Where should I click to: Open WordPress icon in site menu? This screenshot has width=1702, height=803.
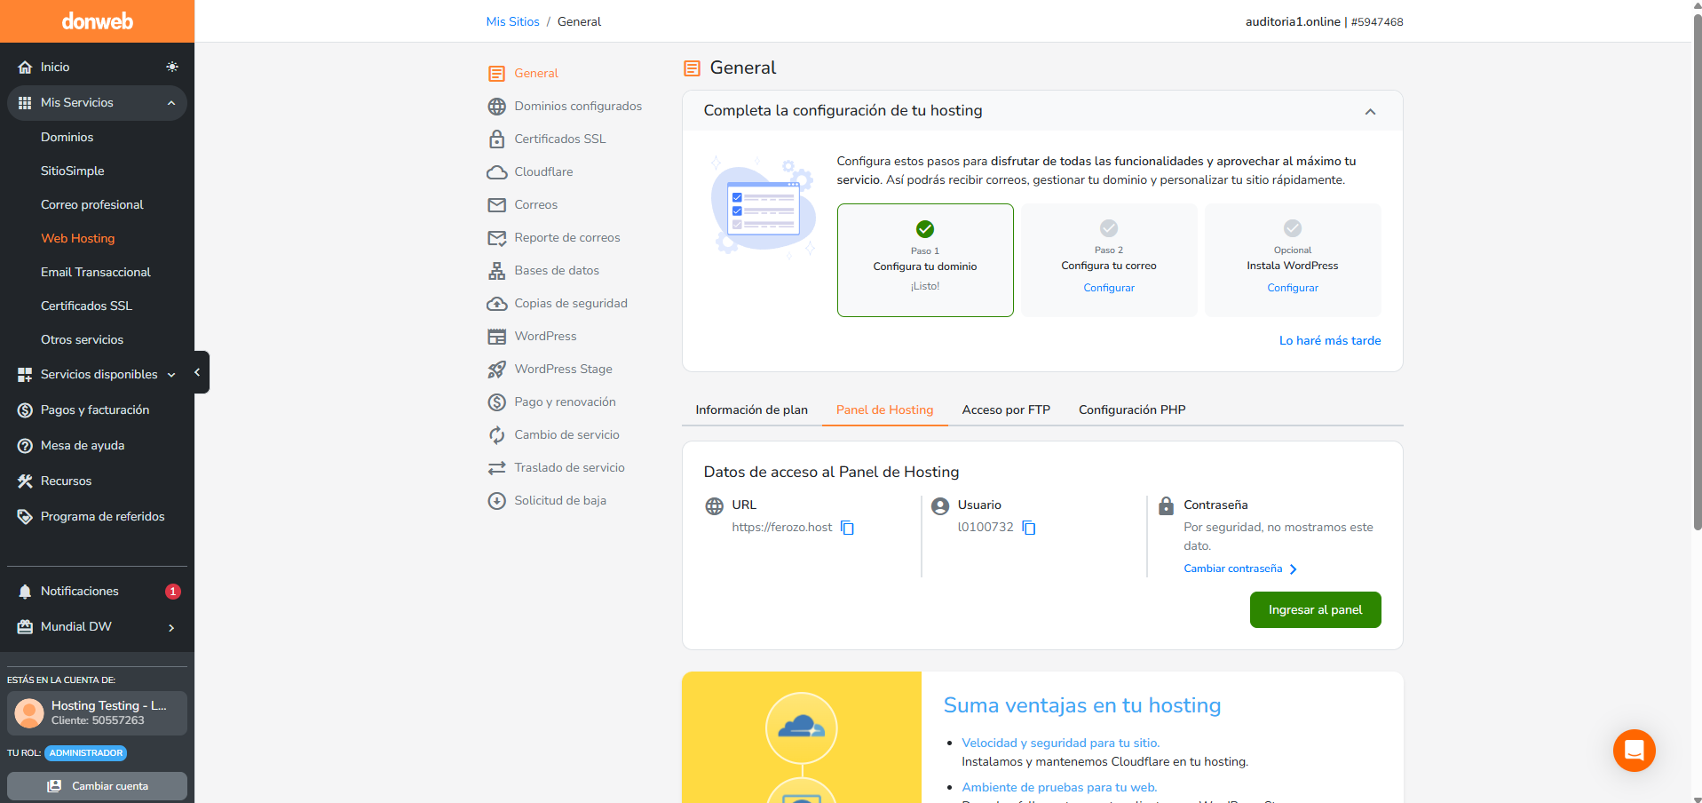click(496, 337)
